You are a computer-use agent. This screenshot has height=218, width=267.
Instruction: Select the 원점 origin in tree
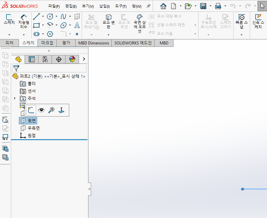28,135
